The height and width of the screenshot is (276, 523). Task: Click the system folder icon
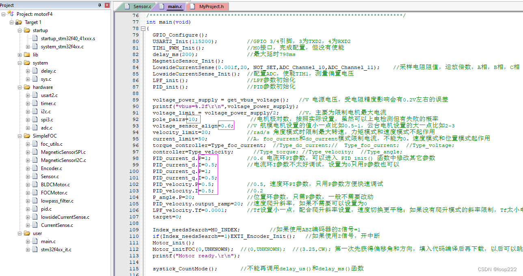pyautogui.click(x=27, y=63)
